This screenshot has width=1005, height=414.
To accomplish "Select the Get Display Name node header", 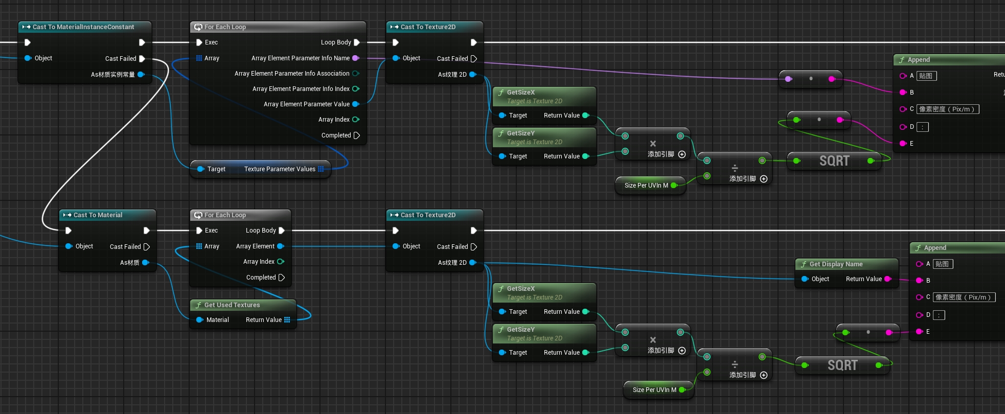I will click(x=836, y=264).
